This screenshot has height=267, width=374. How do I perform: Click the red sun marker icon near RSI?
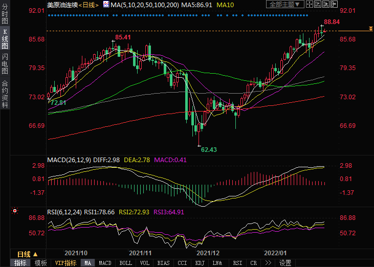pos(15,211)
